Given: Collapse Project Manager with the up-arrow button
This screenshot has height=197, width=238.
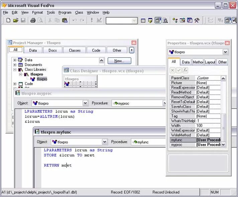Looking at the screenshot, I should click(x=132, y=50).
